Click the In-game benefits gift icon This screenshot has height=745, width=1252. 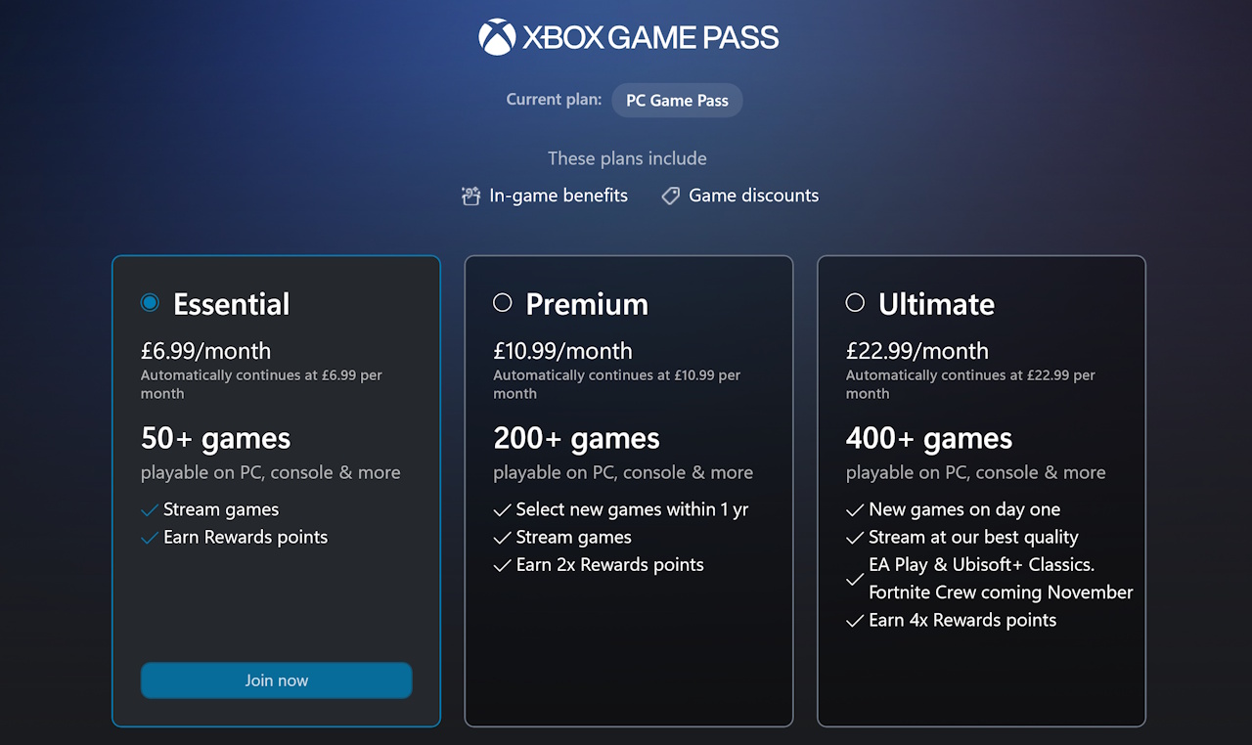tap(470, 196)
